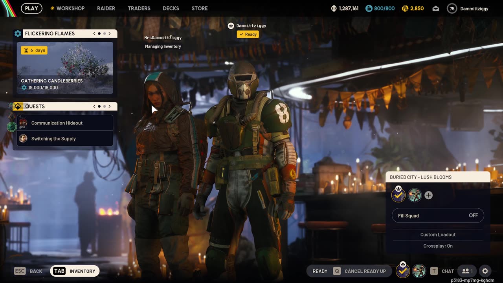Toggle Fill Squad off switch
This screenshot has width=503, height=283.
point(438,215)
